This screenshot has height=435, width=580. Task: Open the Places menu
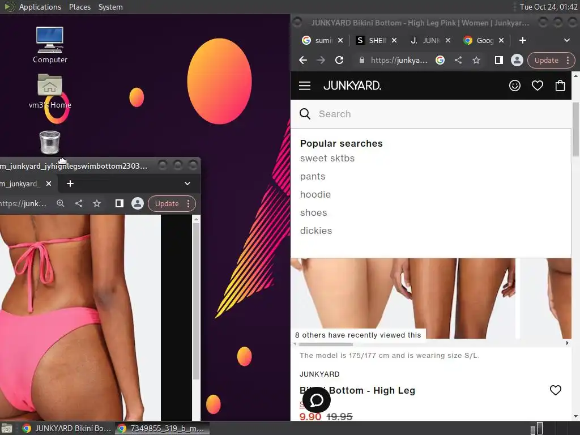point(79,7)
